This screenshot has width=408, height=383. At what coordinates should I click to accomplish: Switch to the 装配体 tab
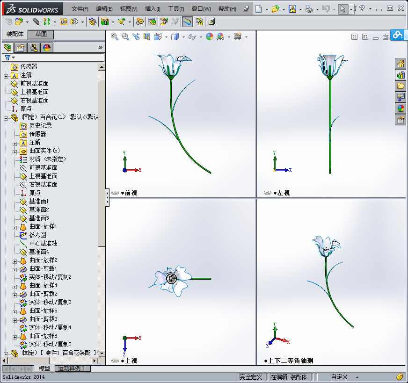(x=15, y=34)
